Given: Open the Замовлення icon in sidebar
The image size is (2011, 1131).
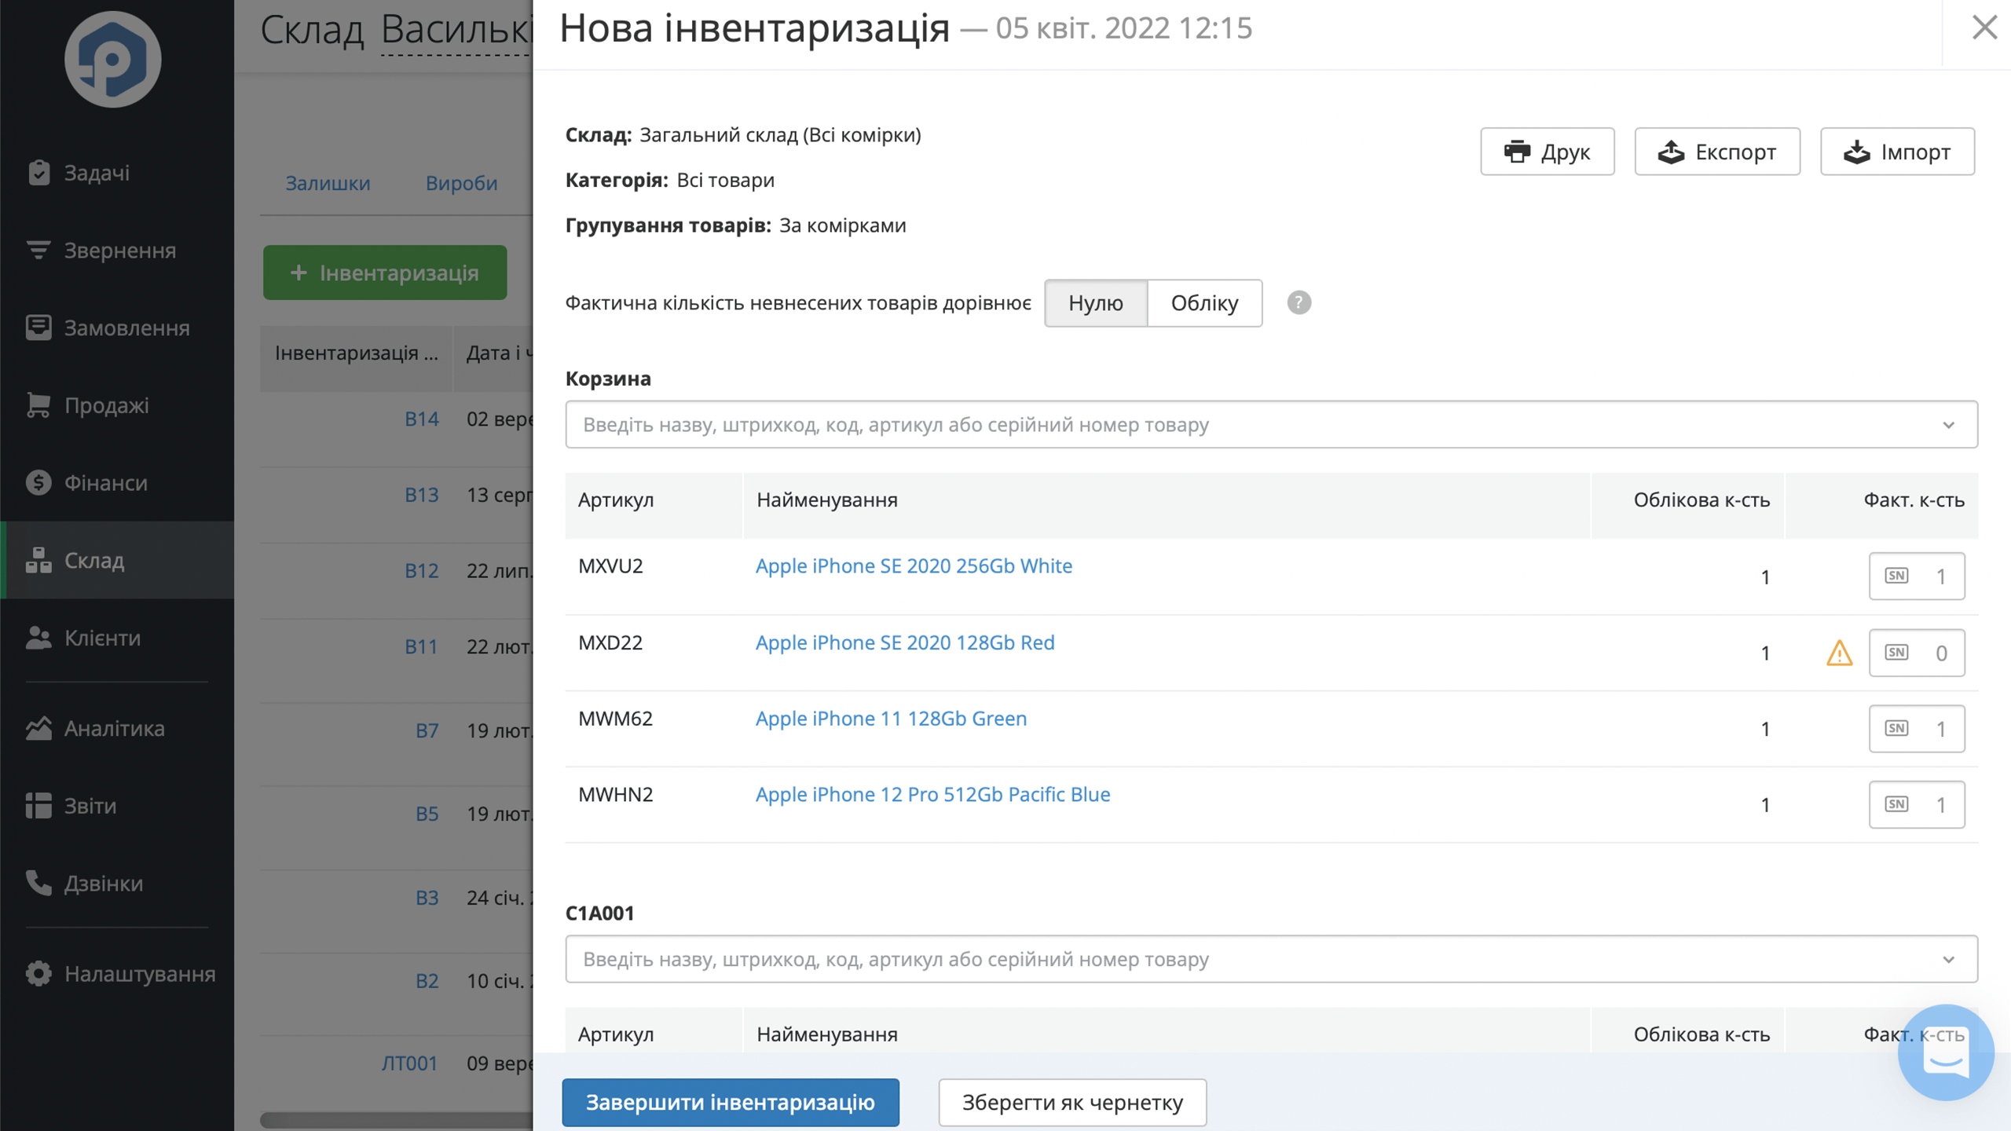Looking at the screenshot, I should pyautogui.click(x=38, y=328).
